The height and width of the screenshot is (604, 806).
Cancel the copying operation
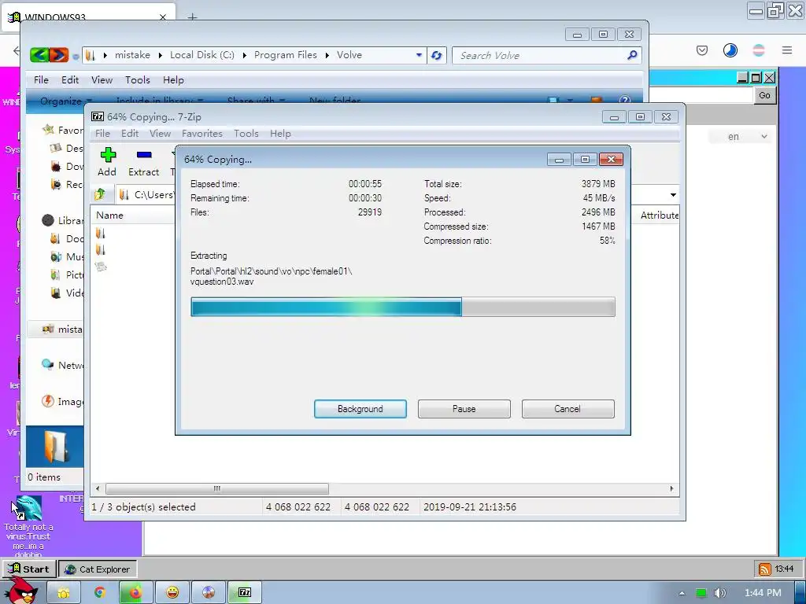pyautogui.click(x=568, y=409)
